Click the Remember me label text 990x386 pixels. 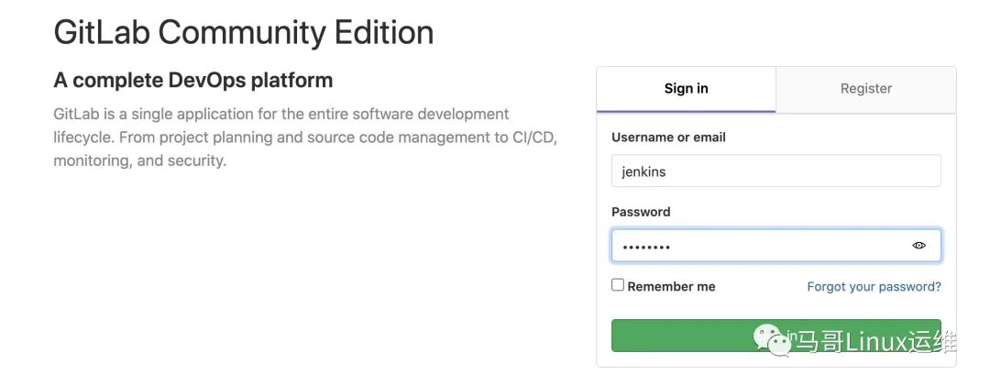671,287
